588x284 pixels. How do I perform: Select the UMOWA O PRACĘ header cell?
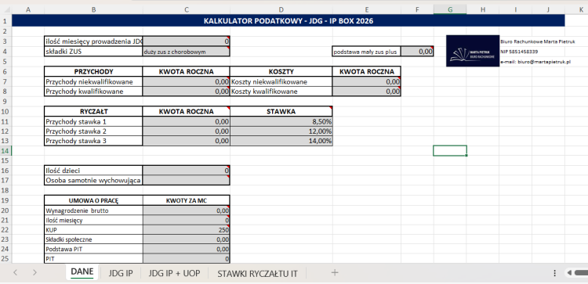tap(93, 200)
